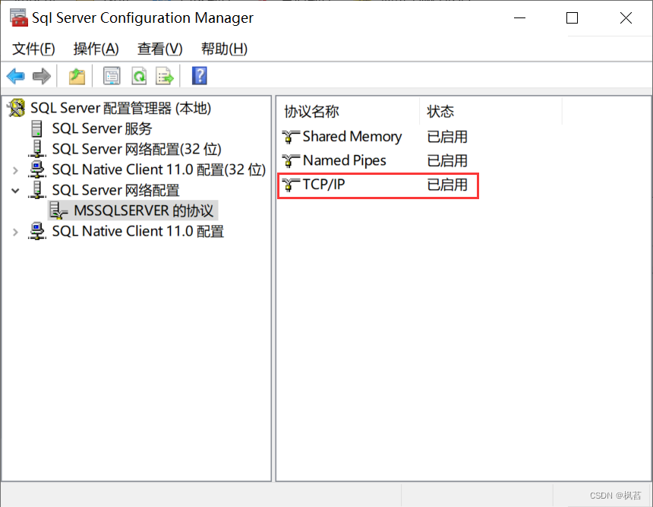Click the SQL Server 服务 tree icon
This screenshot has width=653, height=507.
[x=36, y=128]
